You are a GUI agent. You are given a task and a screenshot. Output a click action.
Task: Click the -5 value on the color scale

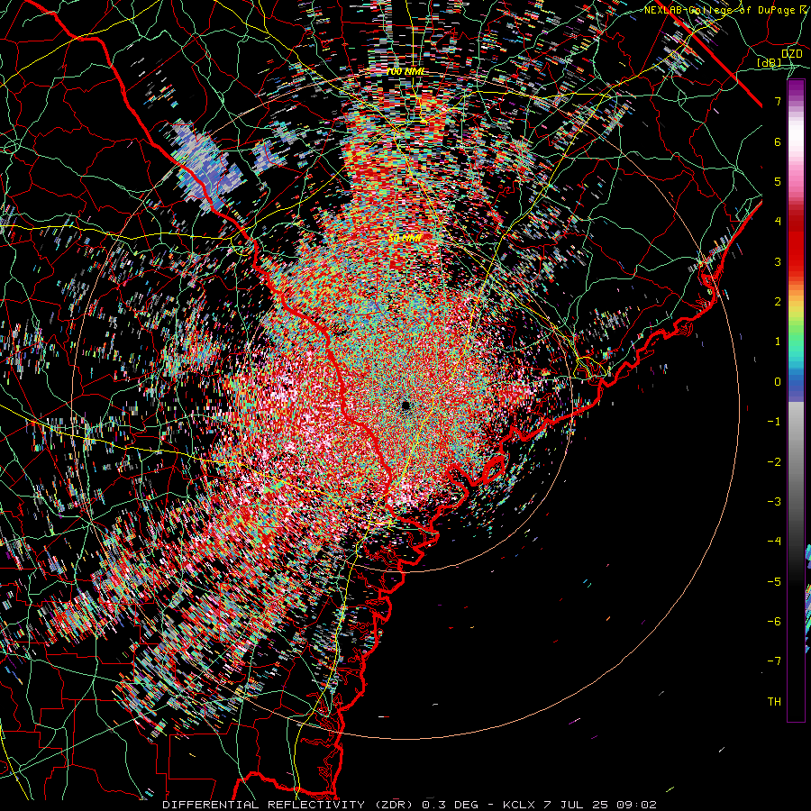tap(774, 582)
